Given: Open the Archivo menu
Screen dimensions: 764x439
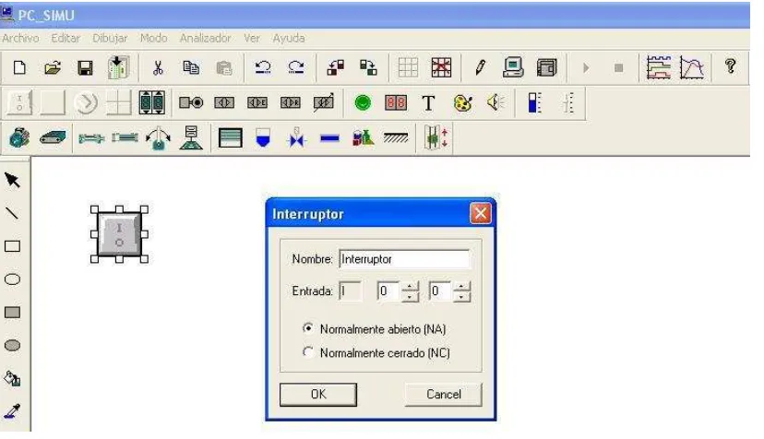Looking at the screenshot, I should pyautogui.click(x=20, y=38).
